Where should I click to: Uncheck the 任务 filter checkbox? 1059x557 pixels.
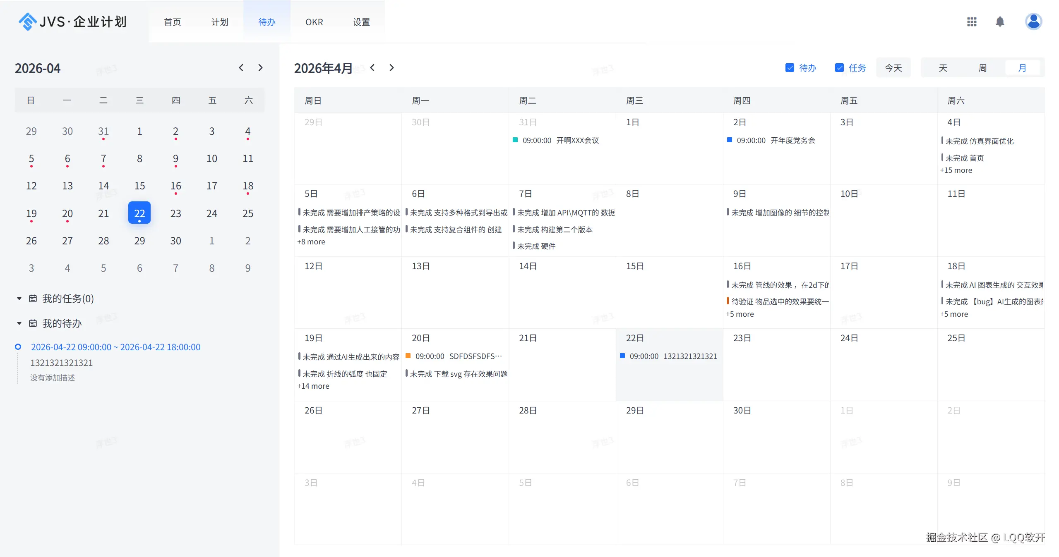pyautogui.click(x=839, y=68)
